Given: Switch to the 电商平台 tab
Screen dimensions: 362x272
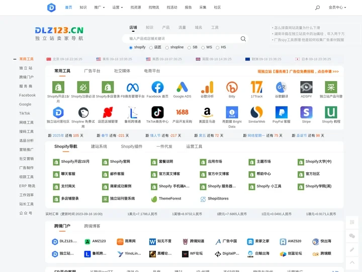Looking at the screenshot, I should coord(152,71).
